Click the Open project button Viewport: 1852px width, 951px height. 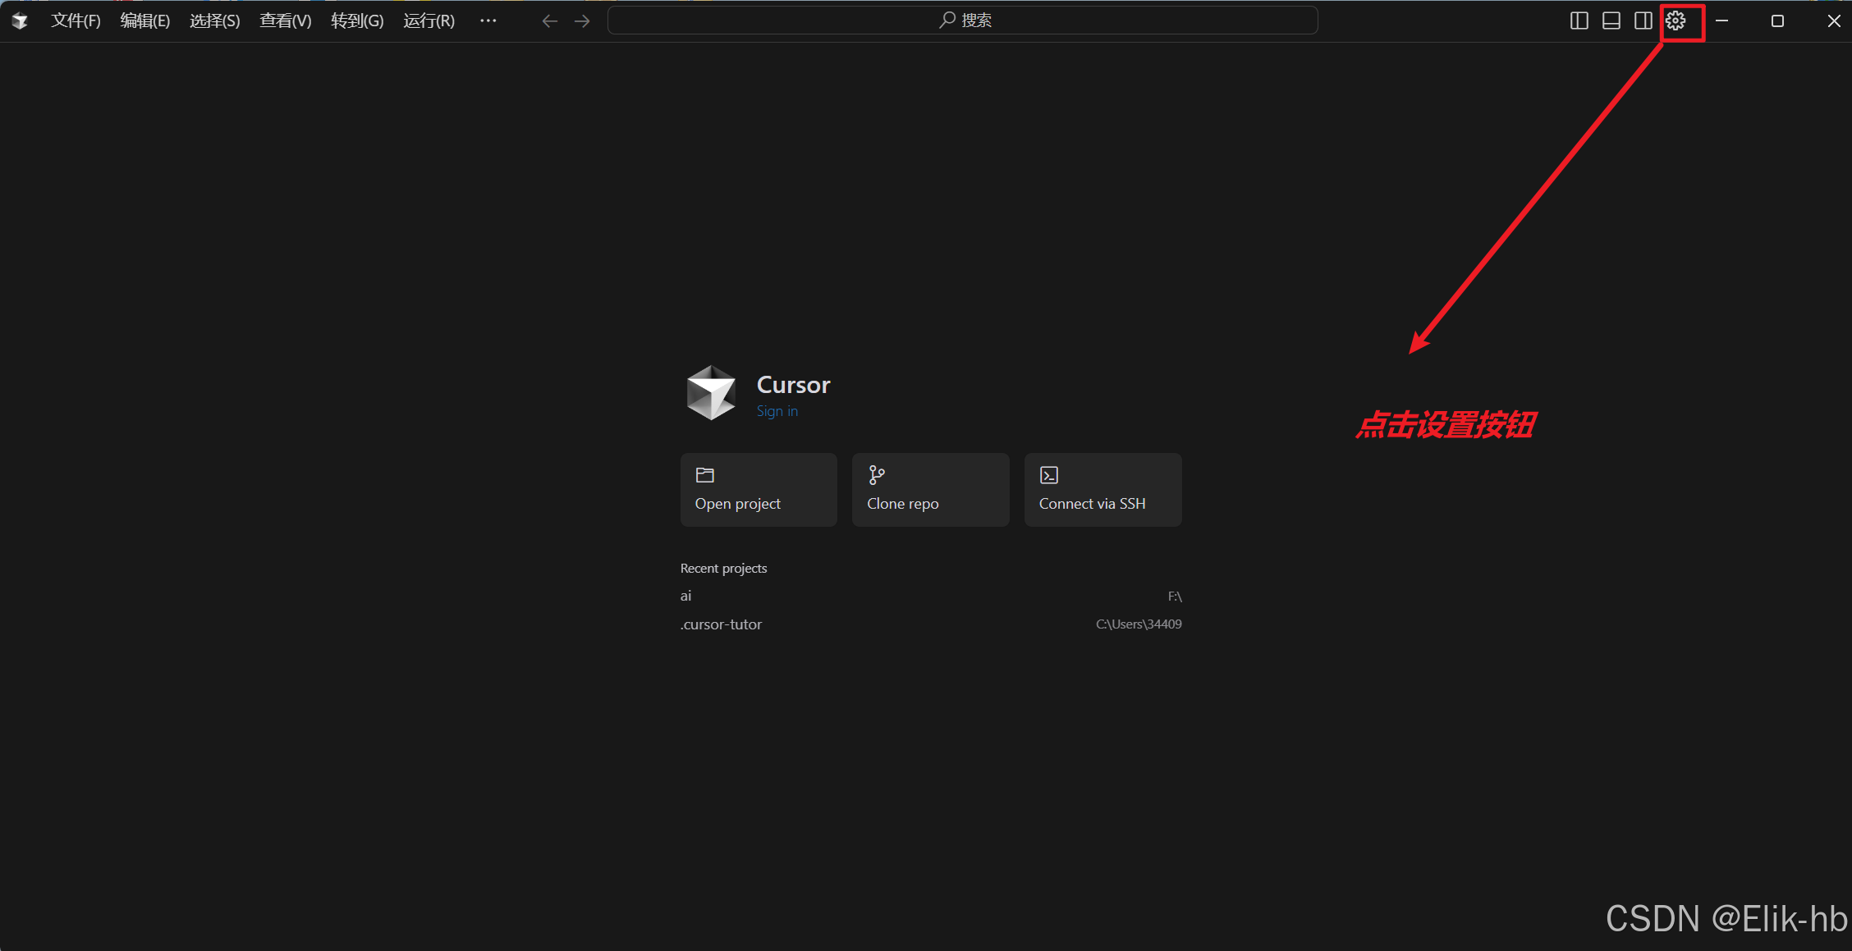pyautogui.click(x=759, y=490)
